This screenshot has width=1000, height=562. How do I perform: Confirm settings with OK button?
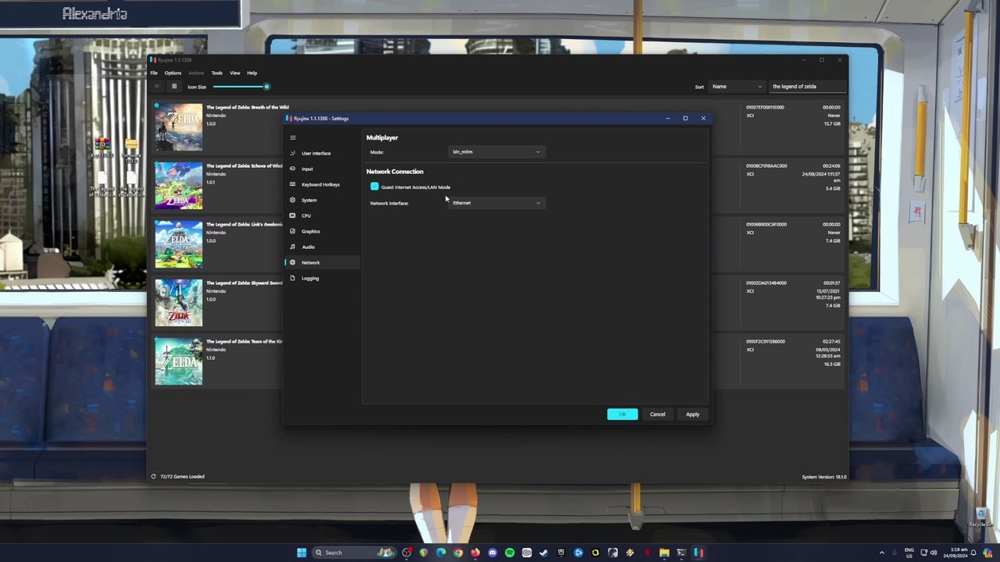coord(623,414)
